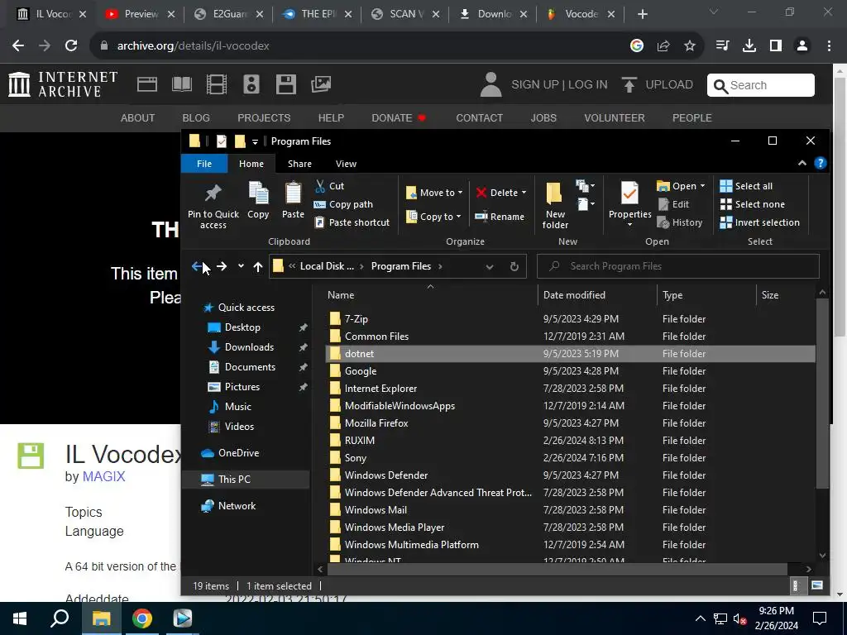
Task: Open the Easy access dropdown icon
Action: point(585,204)
